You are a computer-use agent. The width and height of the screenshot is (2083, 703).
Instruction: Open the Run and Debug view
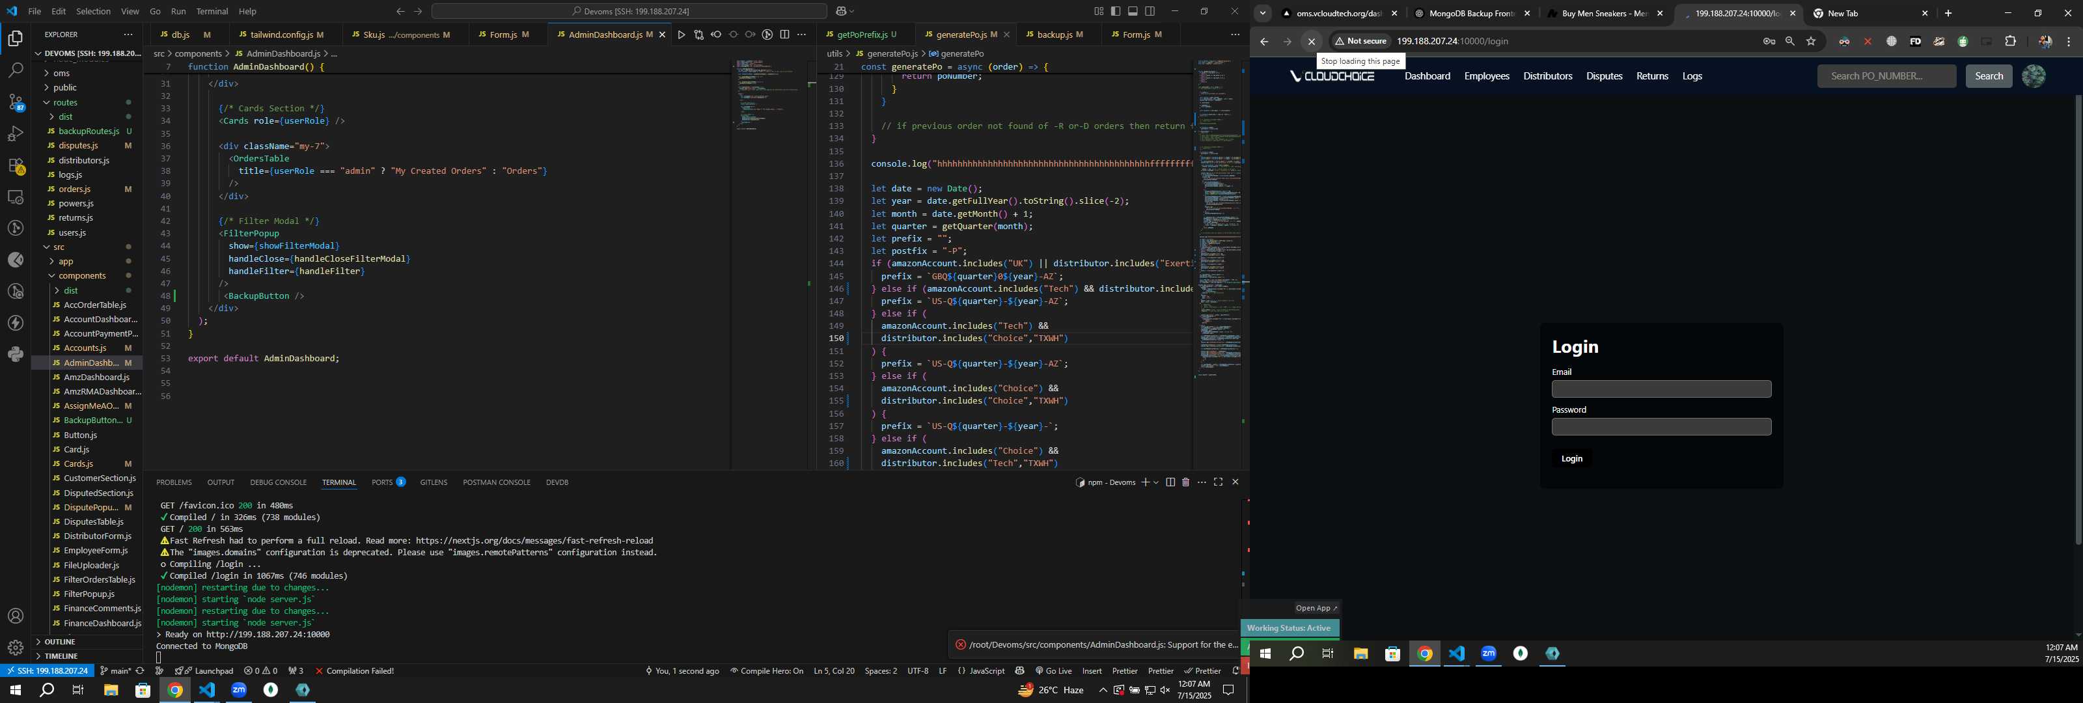coord(16,134)
